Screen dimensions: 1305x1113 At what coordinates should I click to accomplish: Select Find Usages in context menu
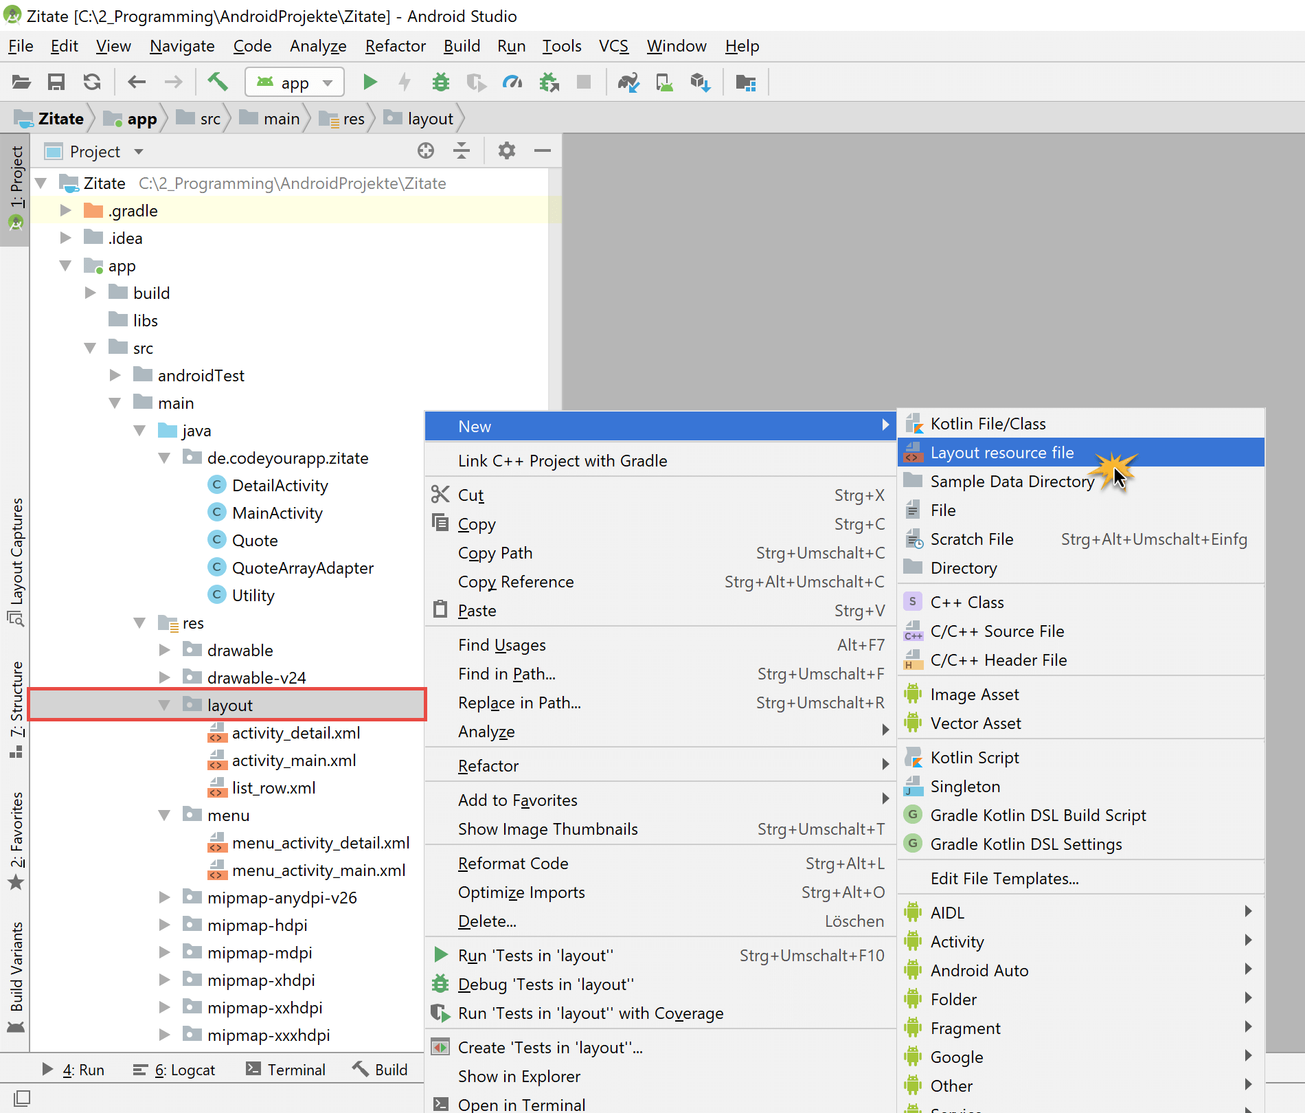click(659, 645)
